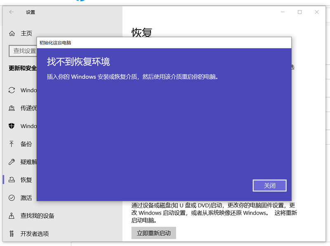Image resolution: width=330 pixels, height=246 pixels.
Task: Minimize the Settings window
Action: pos(283,12)
